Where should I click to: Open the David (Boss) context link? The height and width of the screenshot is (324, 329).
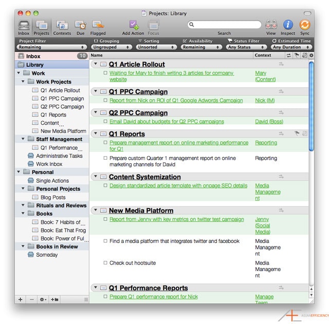pos(269,122)
